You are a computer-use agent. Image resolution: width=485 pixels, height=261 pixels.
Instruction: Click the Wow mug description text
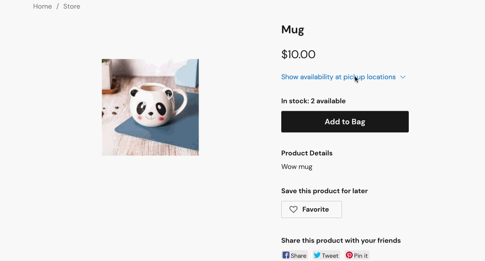pyautogui.click(x=297, y=167)
